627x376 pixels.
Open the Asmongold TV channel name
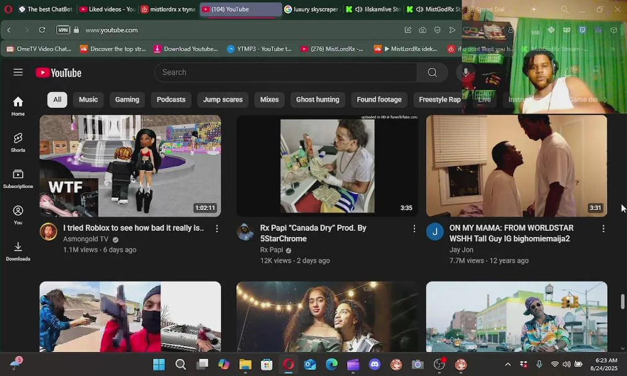point(86,239)
